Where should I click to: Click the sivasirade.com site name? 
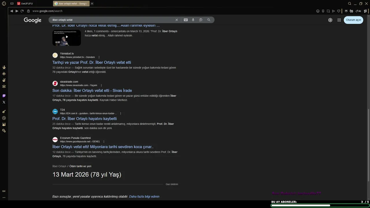[x=69, y=82]
